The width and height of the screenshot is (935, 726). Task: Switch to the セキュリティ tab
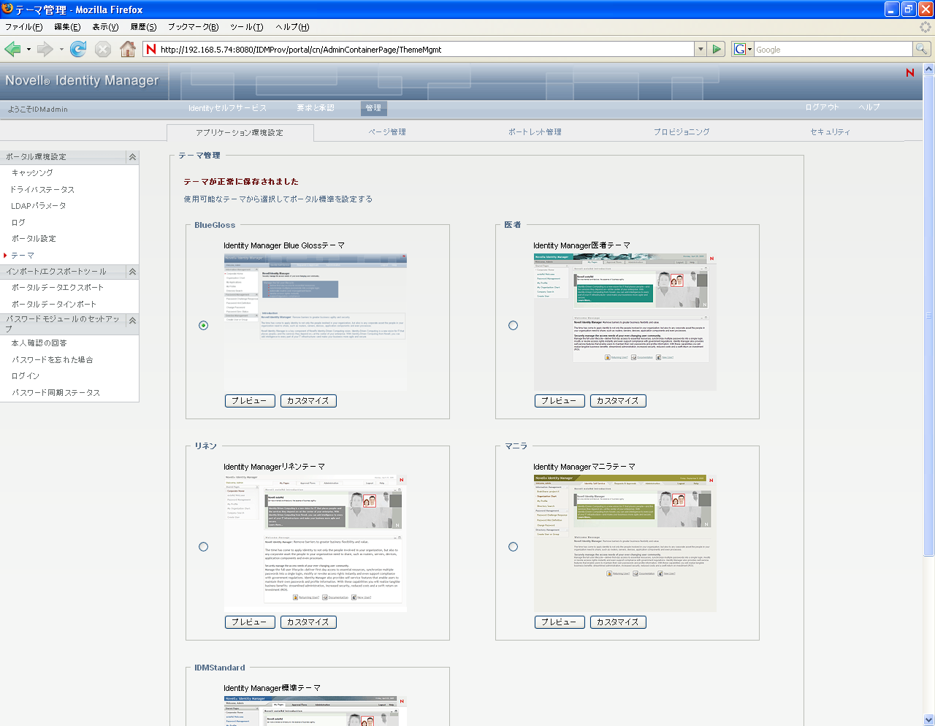(x=830, y=132)
